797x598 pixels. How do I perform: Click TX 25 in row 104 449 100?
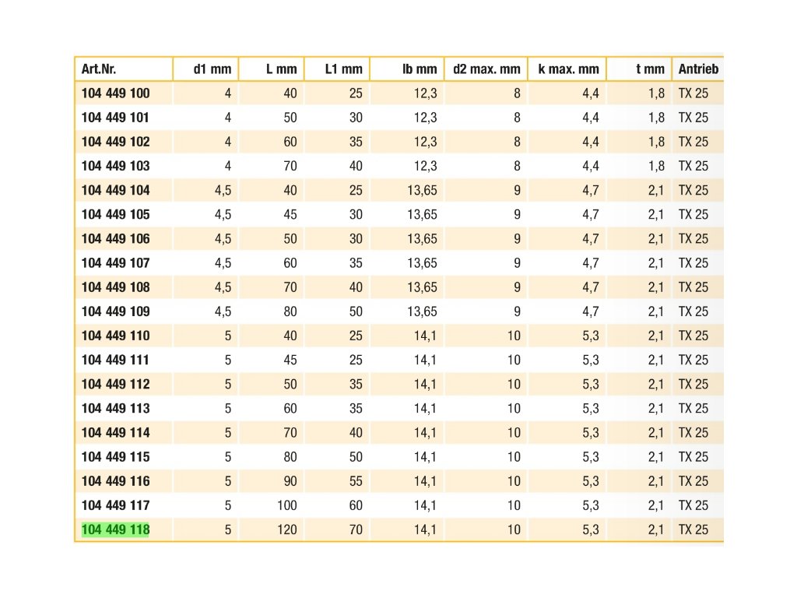click(x=693, y=93)
